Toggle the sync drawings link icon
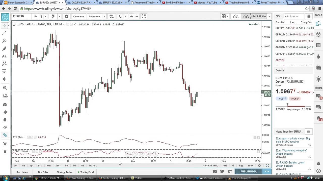Screen dimensions: 323x181 pos(5,135)
